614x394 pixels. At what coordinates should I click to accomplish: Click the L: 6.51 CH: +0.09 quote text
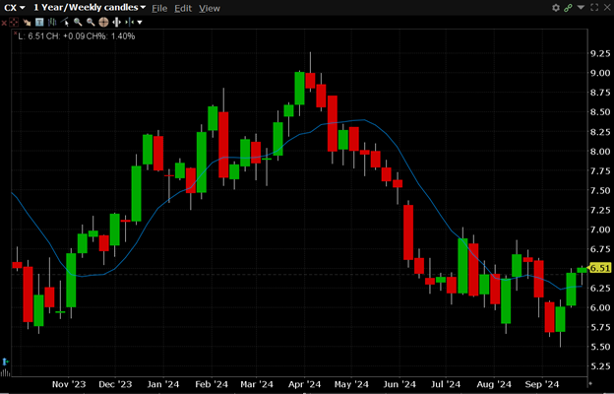tap(77, 36)
